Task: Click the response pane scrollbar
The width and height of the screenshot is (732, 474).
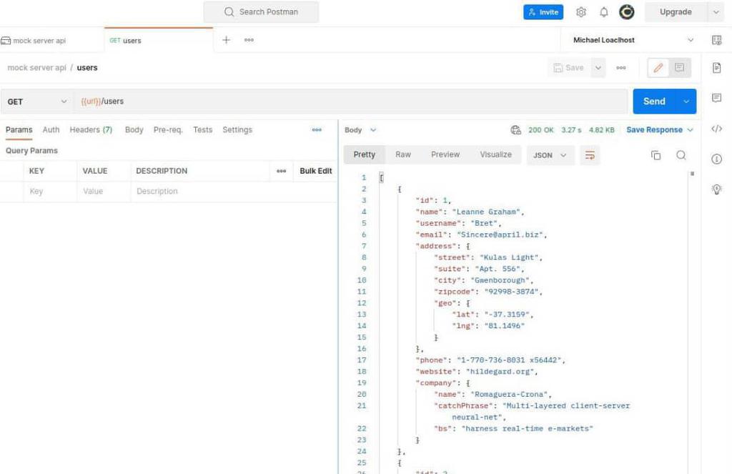Action: 692,174
